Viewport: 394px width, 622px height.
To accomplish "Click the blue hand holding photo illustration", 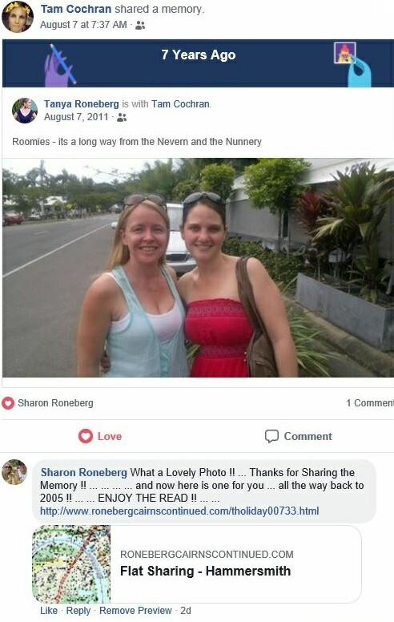I will [x=352, y=65].
